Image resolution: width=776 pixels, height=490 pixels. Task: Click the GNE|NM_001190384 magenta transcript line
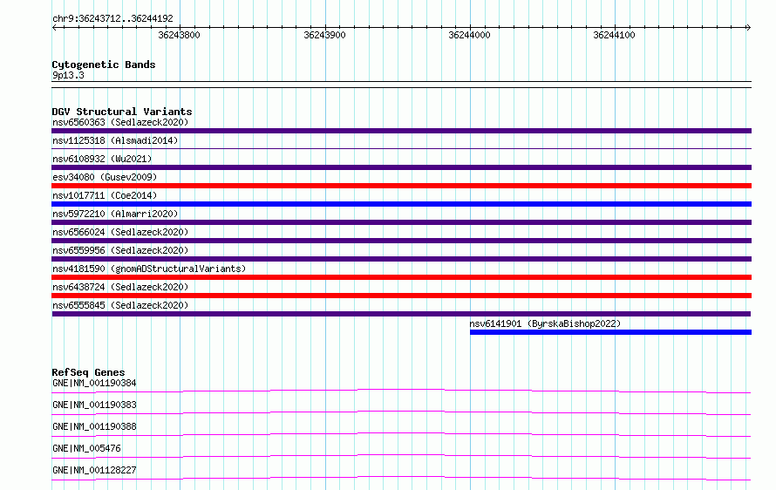[x=401, y=391]
